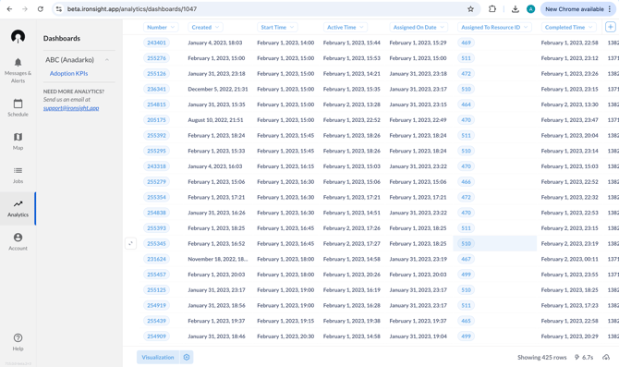
Task: Open job number 243318
Action: pos(156,166)
